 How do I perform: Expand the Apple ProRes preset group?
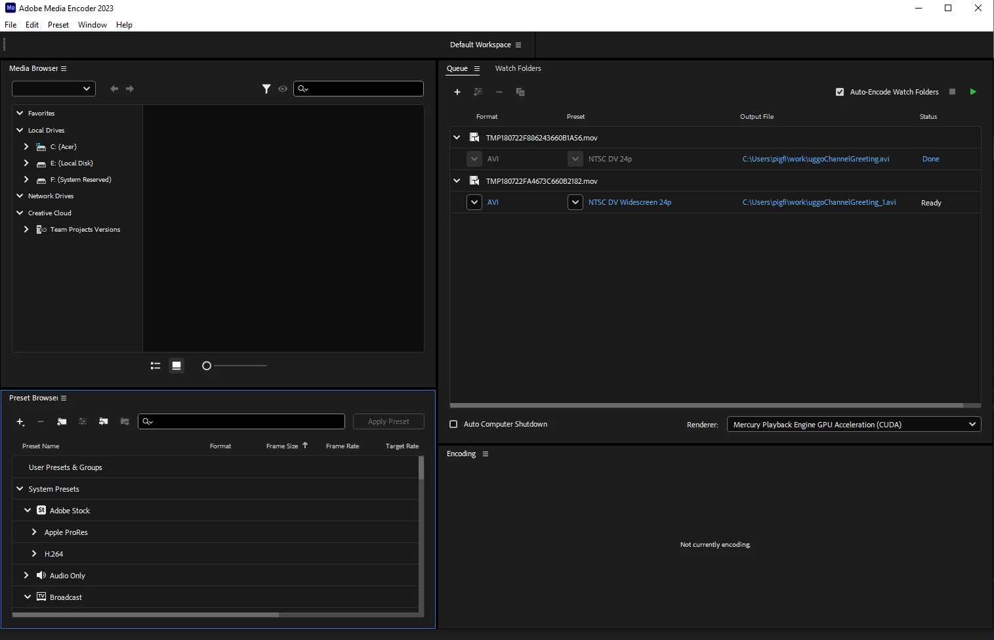(x=34, y=532)
